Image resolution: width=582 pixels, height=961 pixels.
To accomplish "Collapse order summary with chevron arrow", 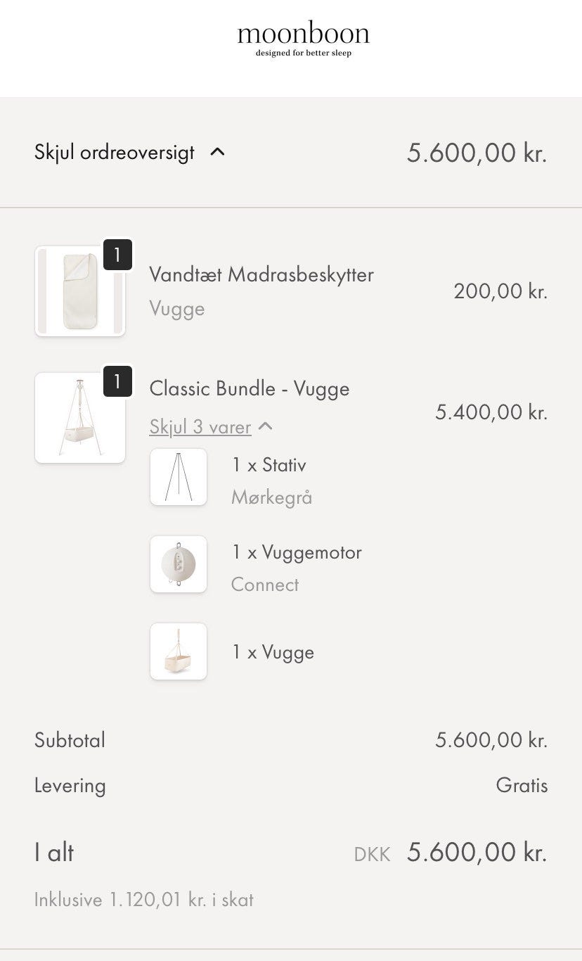I will tap(218, 152).
